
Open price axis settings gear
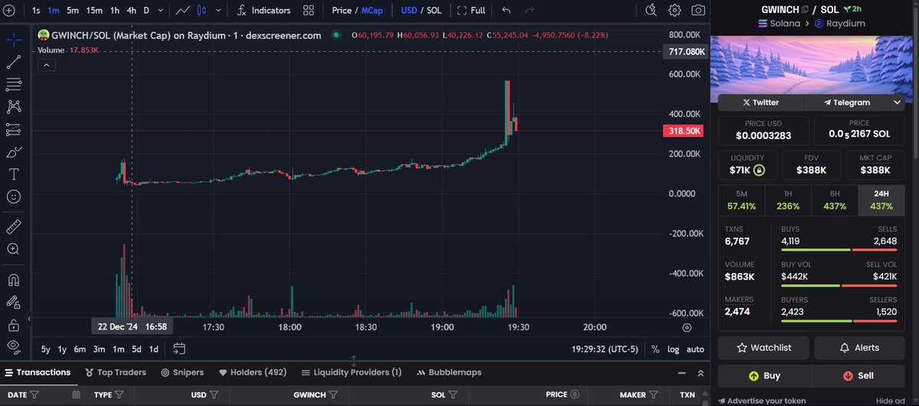point(686,326)
